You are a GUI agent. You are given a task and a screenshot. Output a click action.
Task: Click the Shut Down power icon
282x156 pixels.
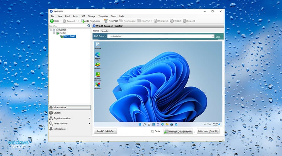tap(155, 21)
